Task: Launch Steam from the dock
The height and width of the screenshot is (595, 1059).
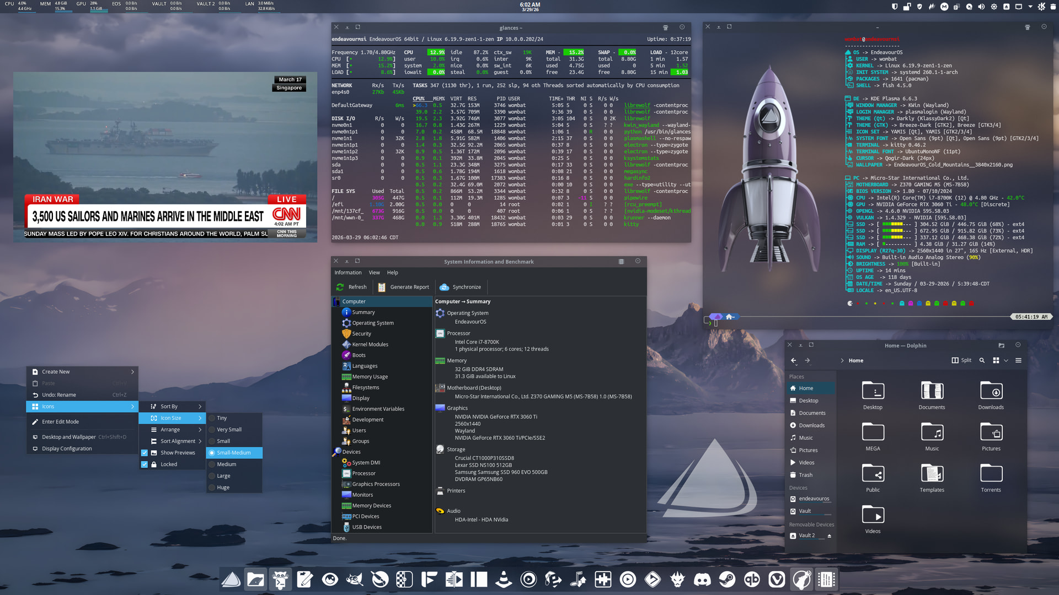Action: click(727, 580)
